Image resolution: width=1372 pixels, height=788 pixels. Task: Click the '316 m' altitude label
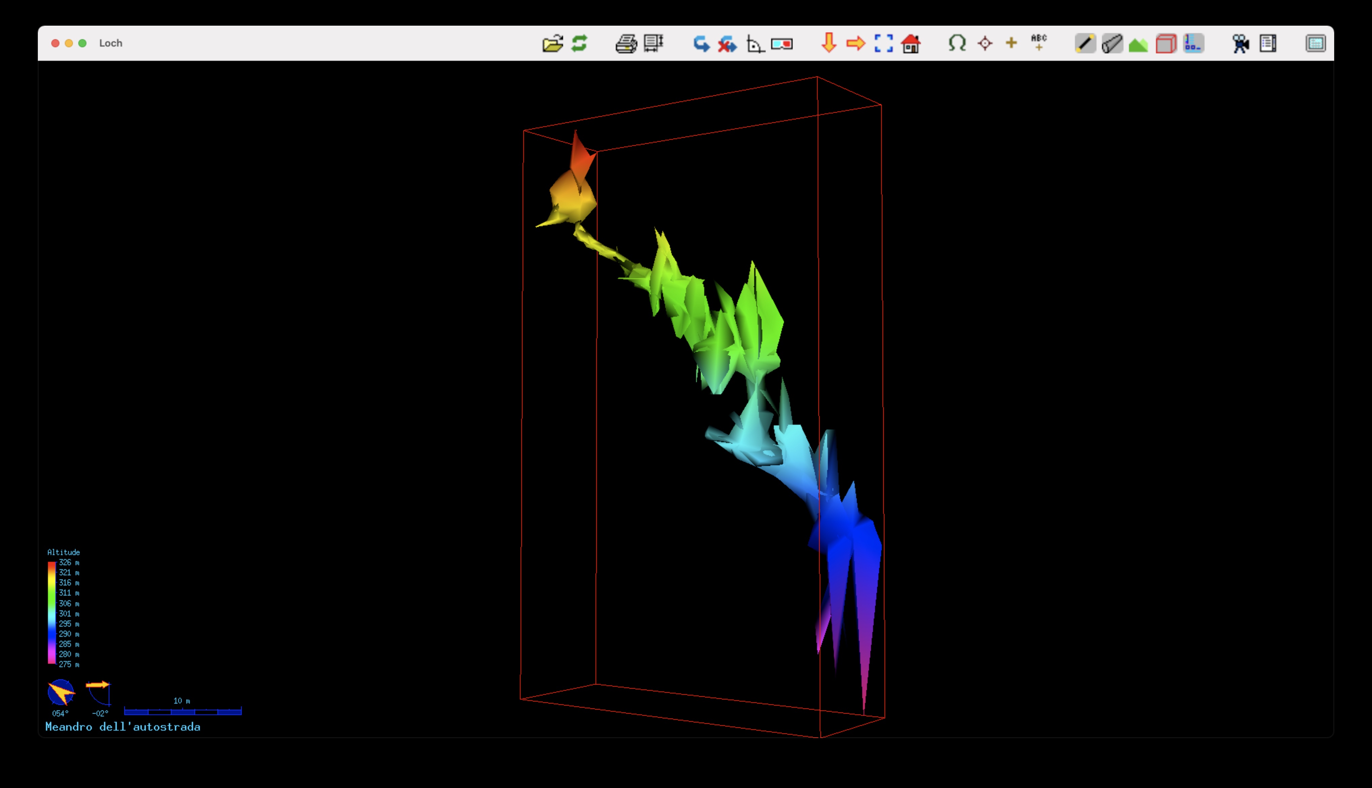(x=69, y=582)
